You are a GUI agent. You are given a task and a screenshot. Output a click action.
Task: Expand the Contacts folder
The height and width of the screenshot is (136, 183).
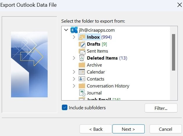pos(74,79)
